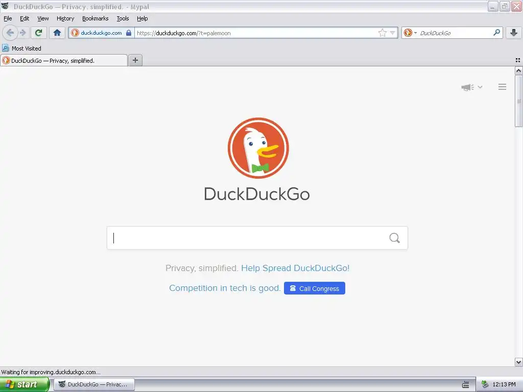Click the on-screen keyboard tray icon
The height and width of the screenshot is (392, 523).
pos(466,385)
